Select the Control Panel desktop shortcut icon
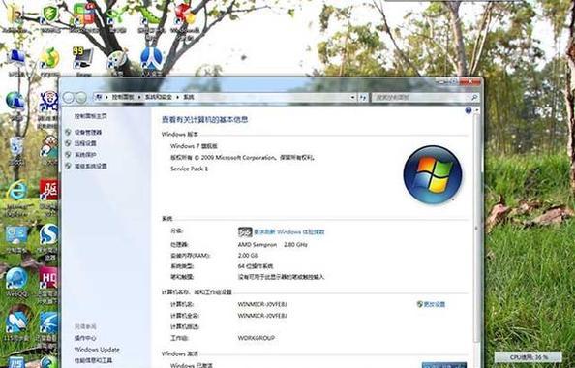This screenshot has width=575, height=368. pyautogui.click(x=16, y=235)
